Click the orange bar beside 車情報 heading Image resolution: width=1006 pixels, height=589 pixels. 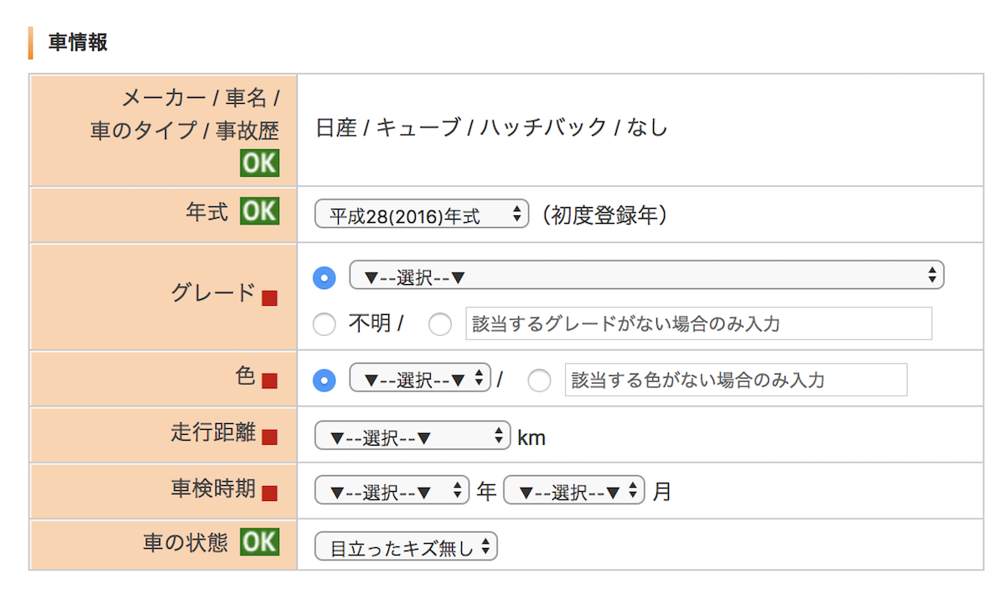pyautogui.click(x=30, y=43)
